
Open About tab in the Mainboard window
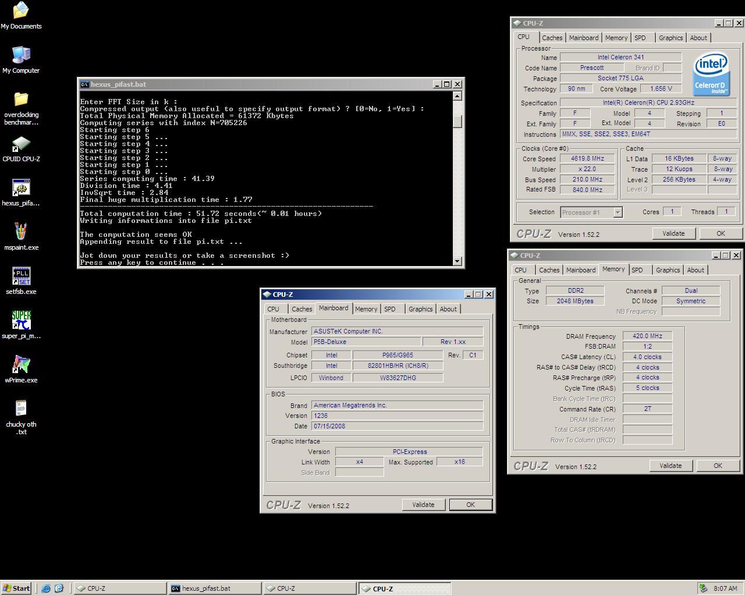(448, 309)
